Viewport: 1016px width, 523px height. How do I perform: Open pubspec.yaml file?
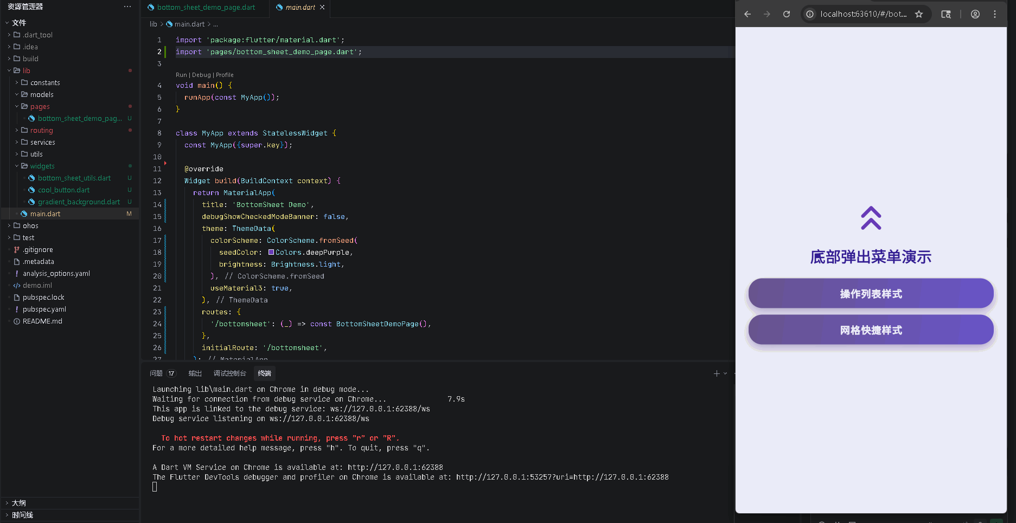point(44,309)
